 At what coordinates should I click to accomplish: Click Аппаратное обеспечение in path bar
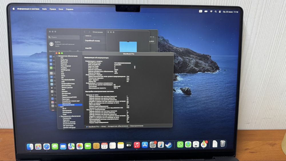[x=118, y=126]
